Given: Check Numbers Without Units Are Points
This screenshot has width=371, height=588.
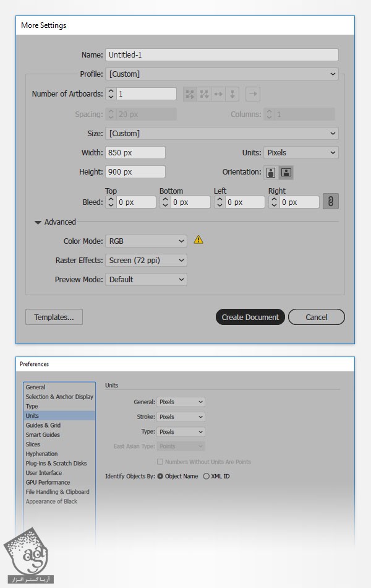Looking at the screenshot, I should (x=160, y=462).
